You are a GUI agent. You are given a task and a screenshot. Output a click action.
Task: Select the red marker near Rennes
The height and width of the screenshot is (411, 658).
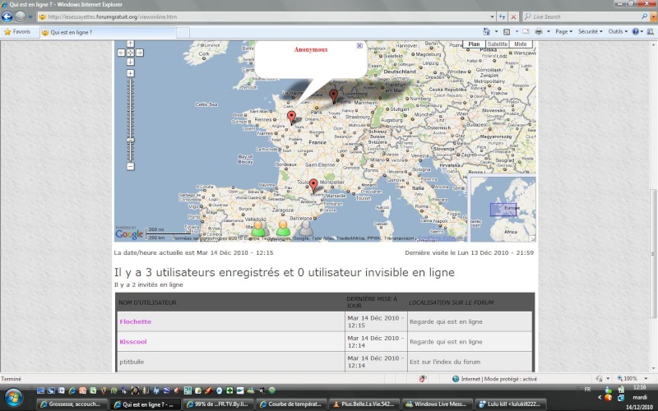point(292,118)
